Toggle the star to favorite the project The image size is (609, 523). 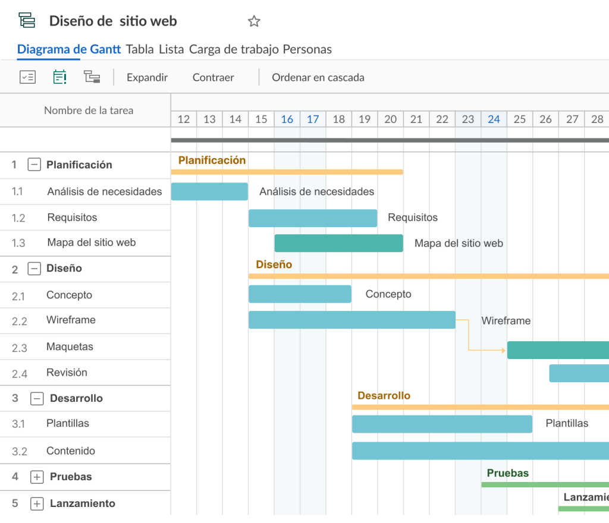(254, 21)
